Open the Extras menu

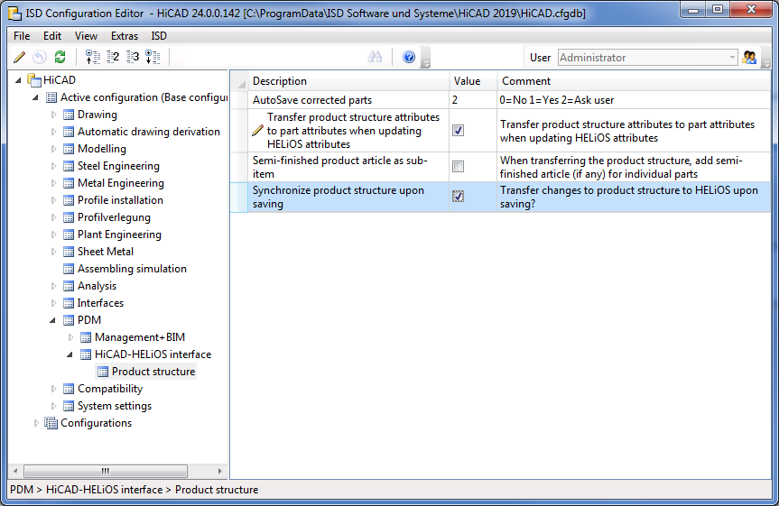tap(125, 36)
